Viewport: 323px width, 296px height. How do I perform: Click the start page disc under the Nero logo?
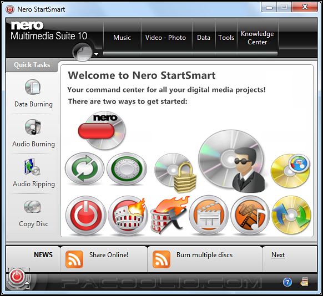pos(82,52)
